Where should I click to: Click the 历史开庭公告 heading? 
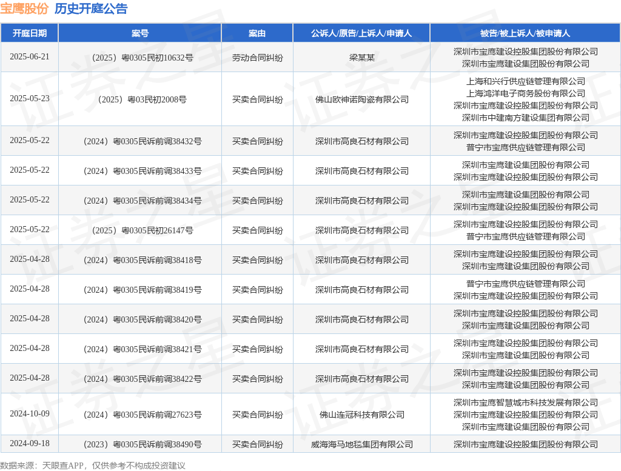[x=91, y=8]
